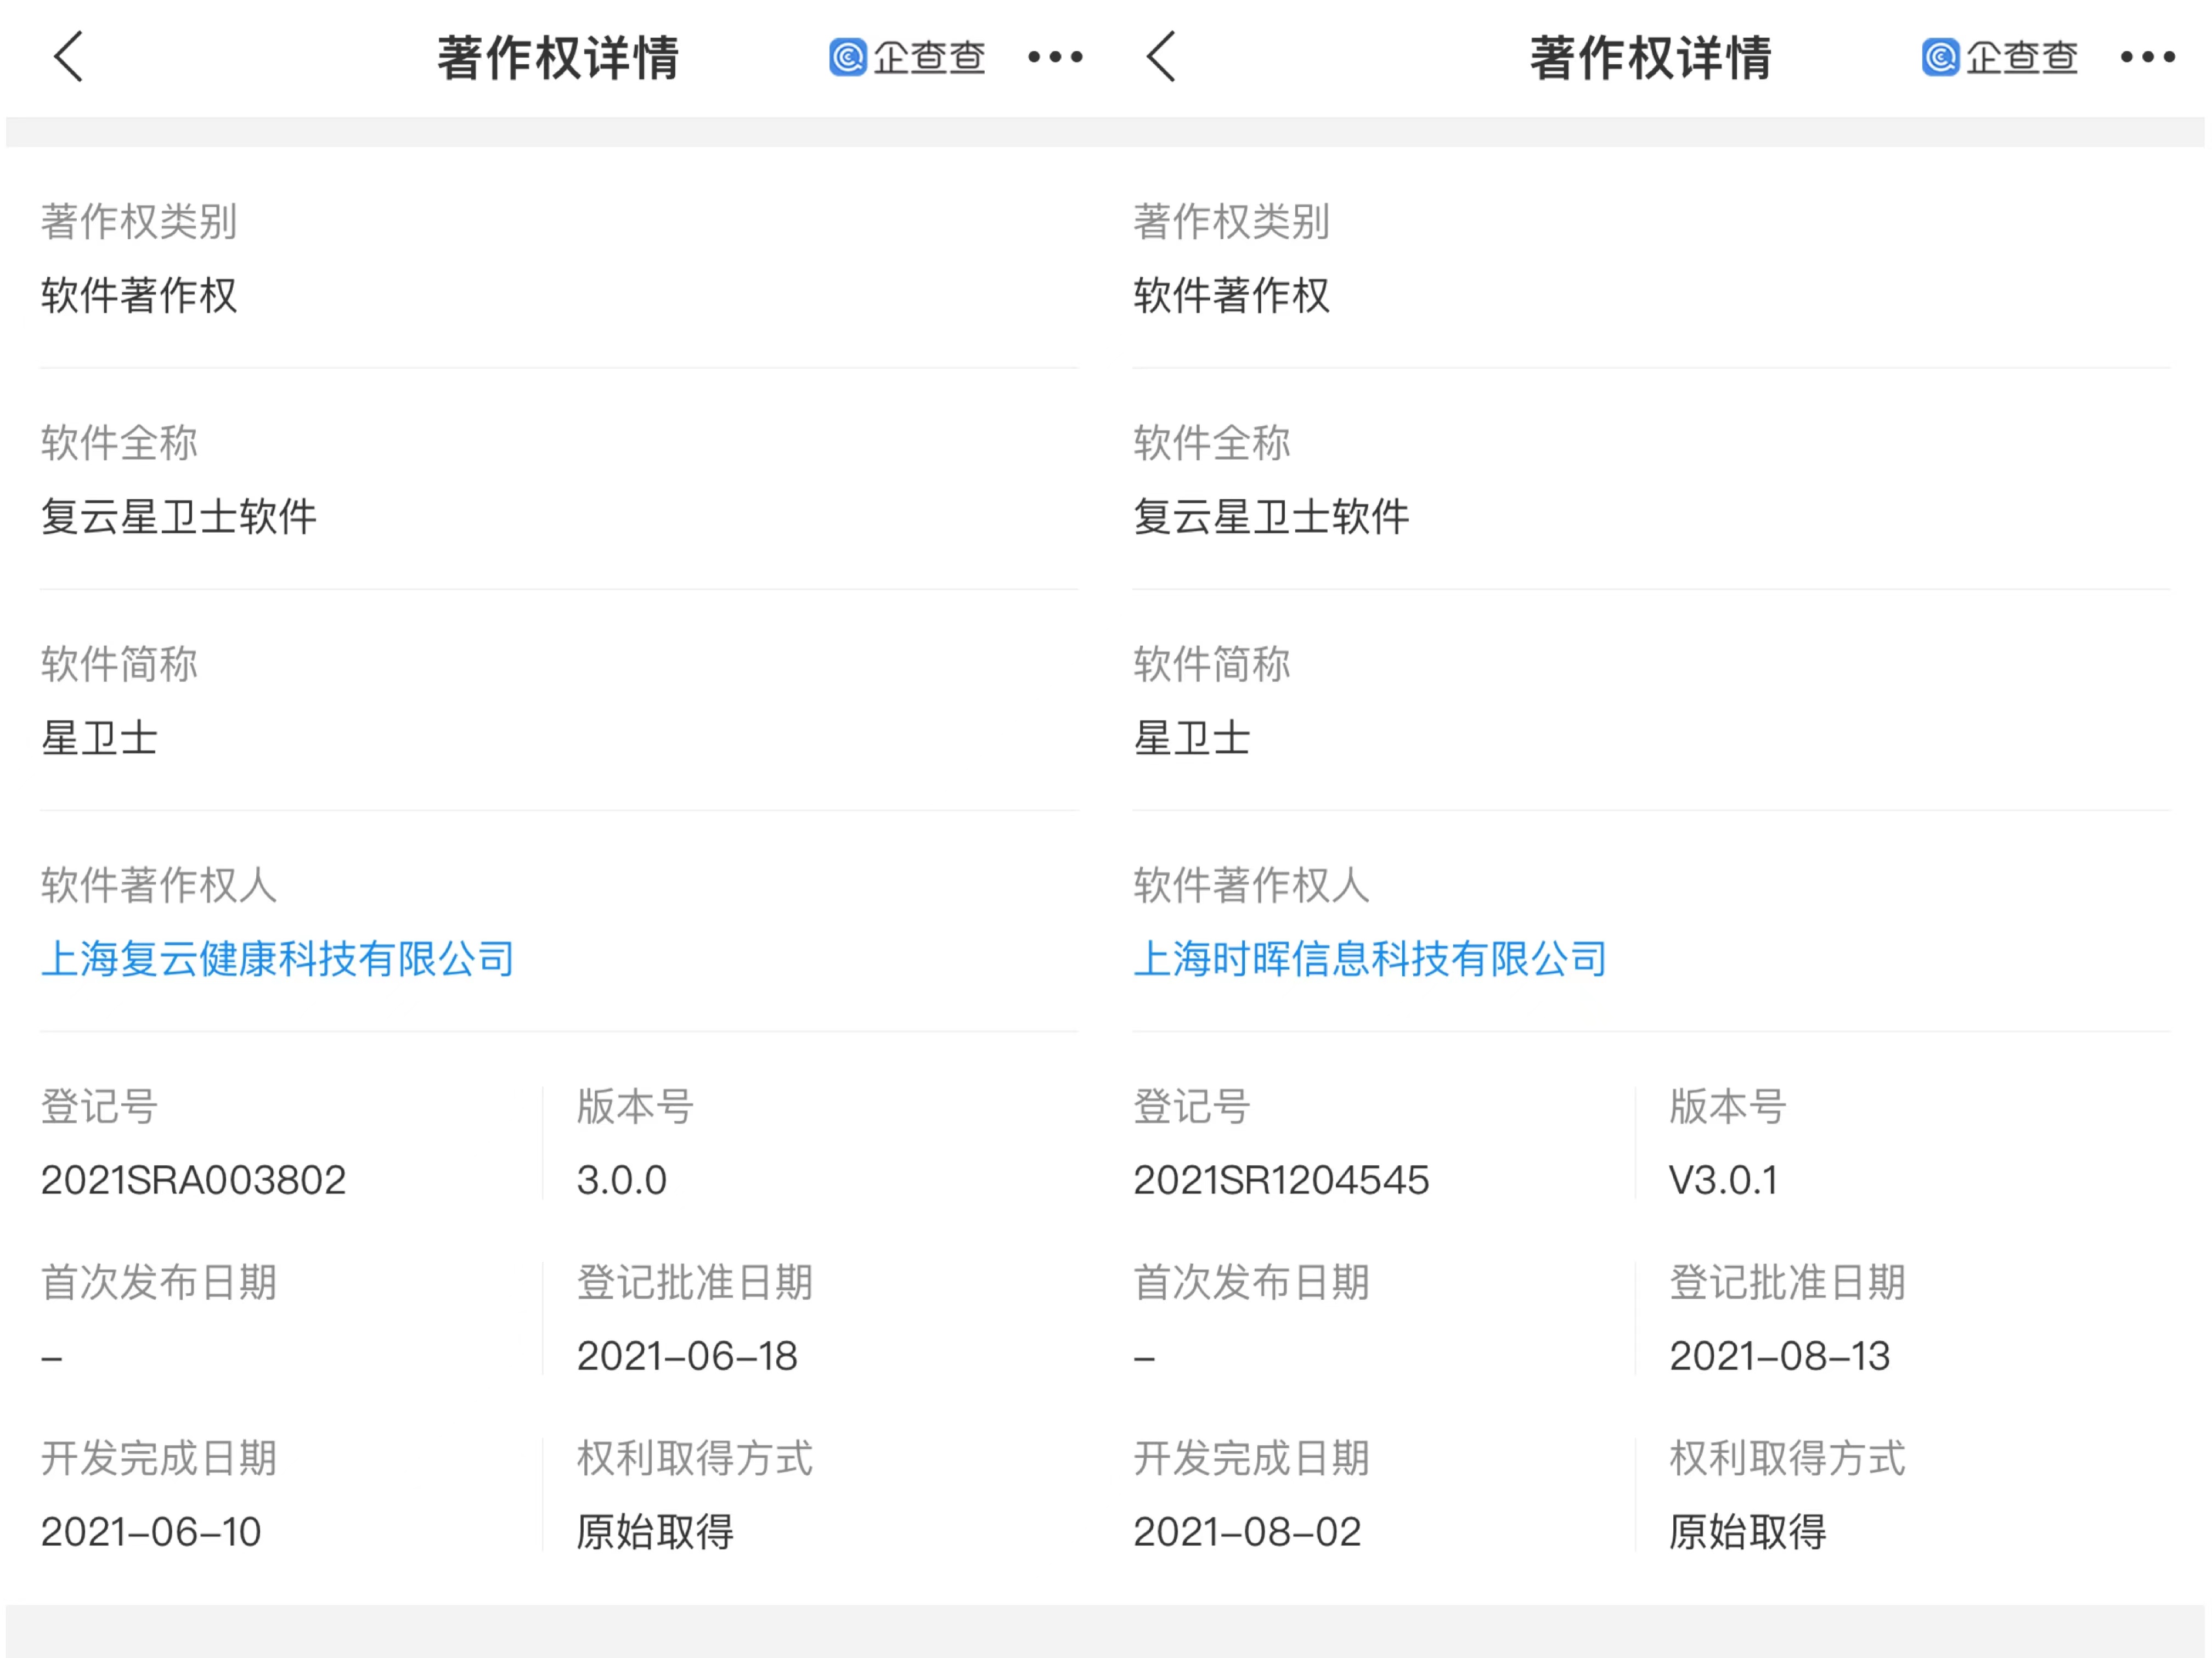
Task: Select 软件著作权 value in left panel
Action: [139, 295]
